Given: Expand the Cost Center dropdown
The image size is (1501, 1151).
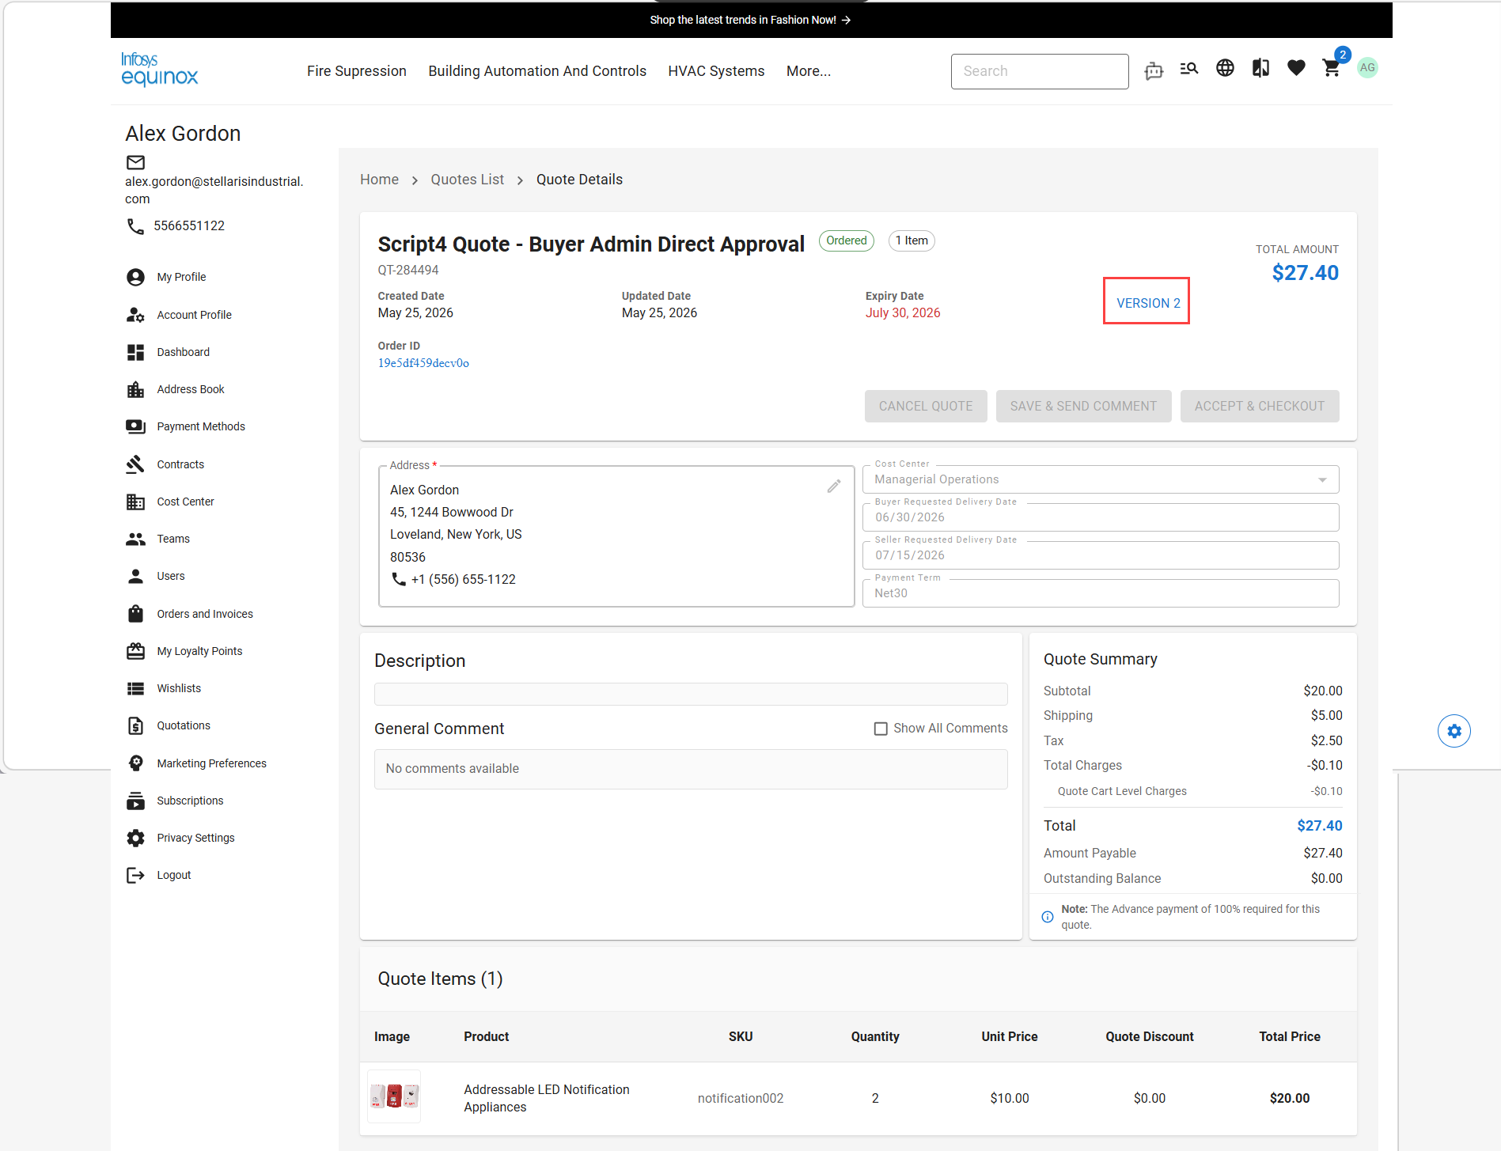Looking at the screenshot, I should [x=1322, y=480].
